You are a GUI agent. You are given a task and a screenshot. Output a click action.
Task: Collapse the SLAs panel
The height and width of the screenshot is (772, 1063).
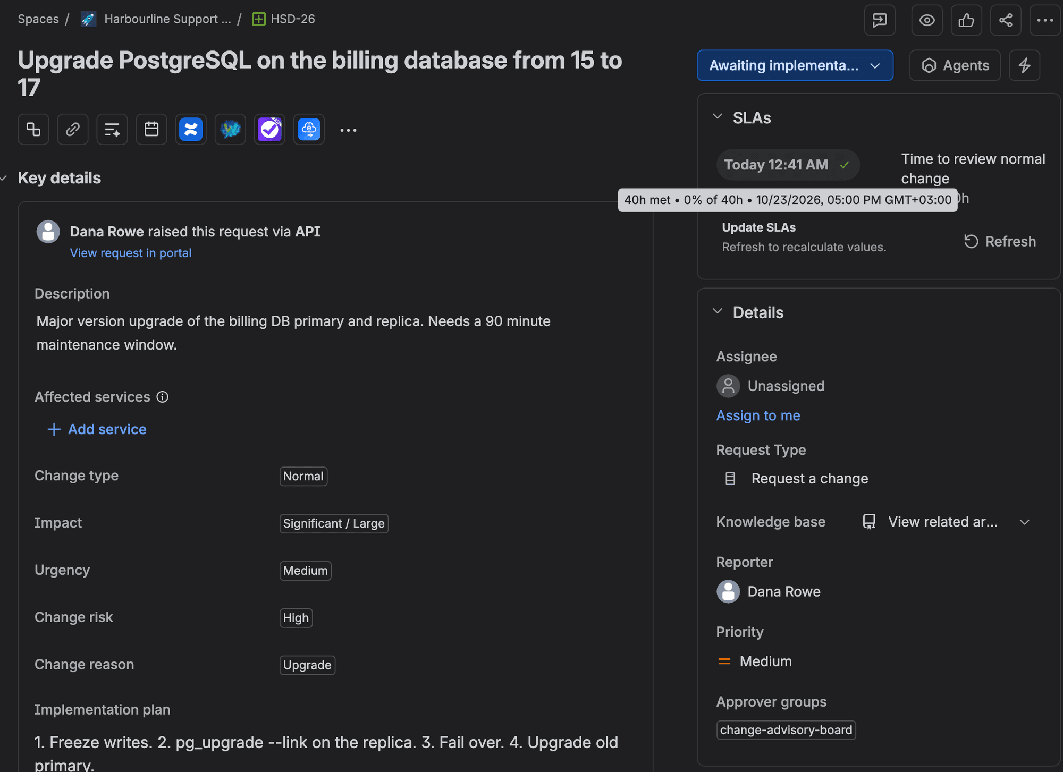[717, 117]
